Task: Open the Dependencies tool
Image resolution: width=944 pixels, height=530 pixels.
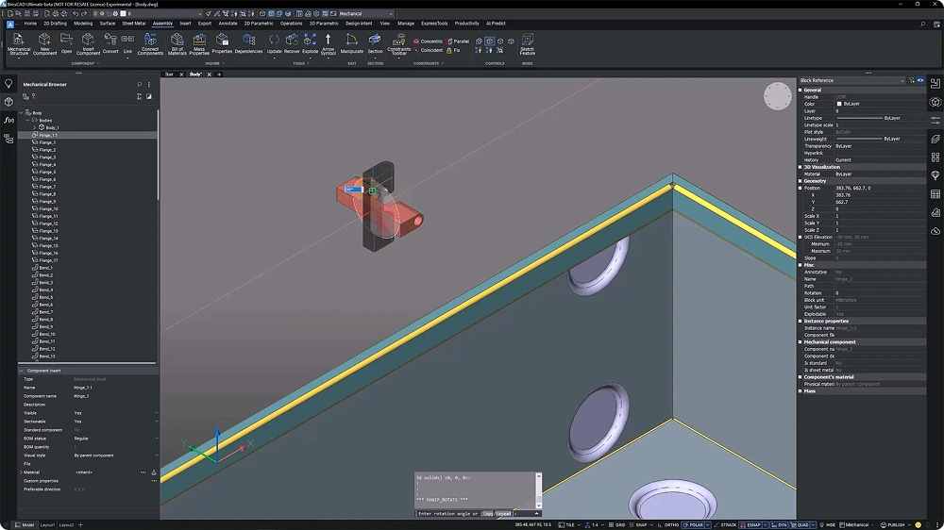Action: point(248,43)
